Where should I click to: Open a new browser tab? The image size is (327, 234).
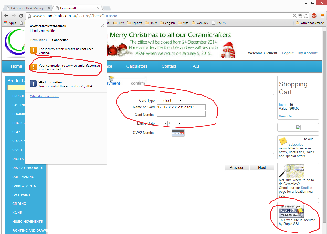[x=107, y=8]
